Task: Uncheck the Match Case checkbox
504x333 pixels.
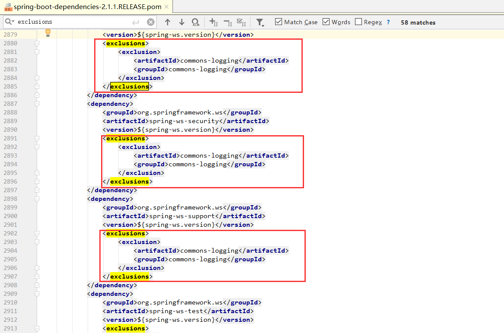Action: click(279, 22)
